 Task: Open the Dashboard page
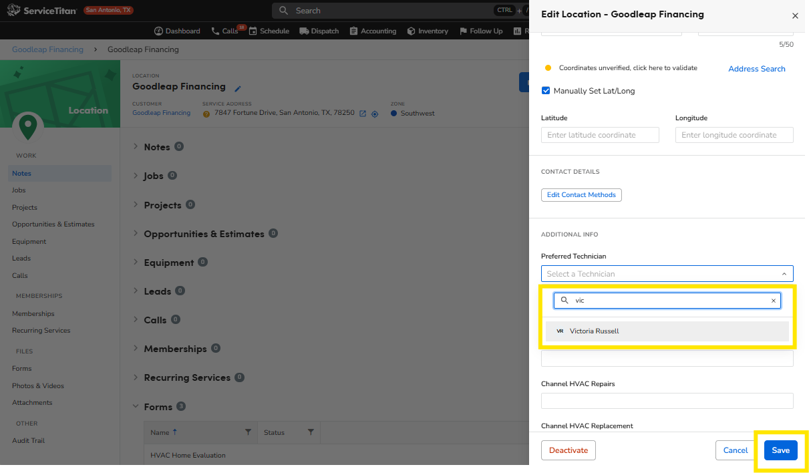(x=177, y=31)
